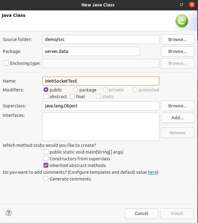The height and width of the screenshot is (223, 198).
Task: Click the Cancel button
Action: click(141, 214)
